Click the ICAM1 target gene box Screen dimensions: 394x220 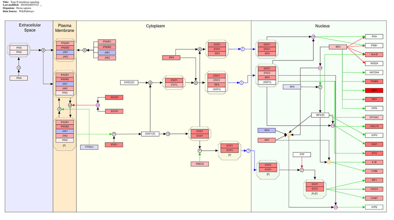(374, 198)
